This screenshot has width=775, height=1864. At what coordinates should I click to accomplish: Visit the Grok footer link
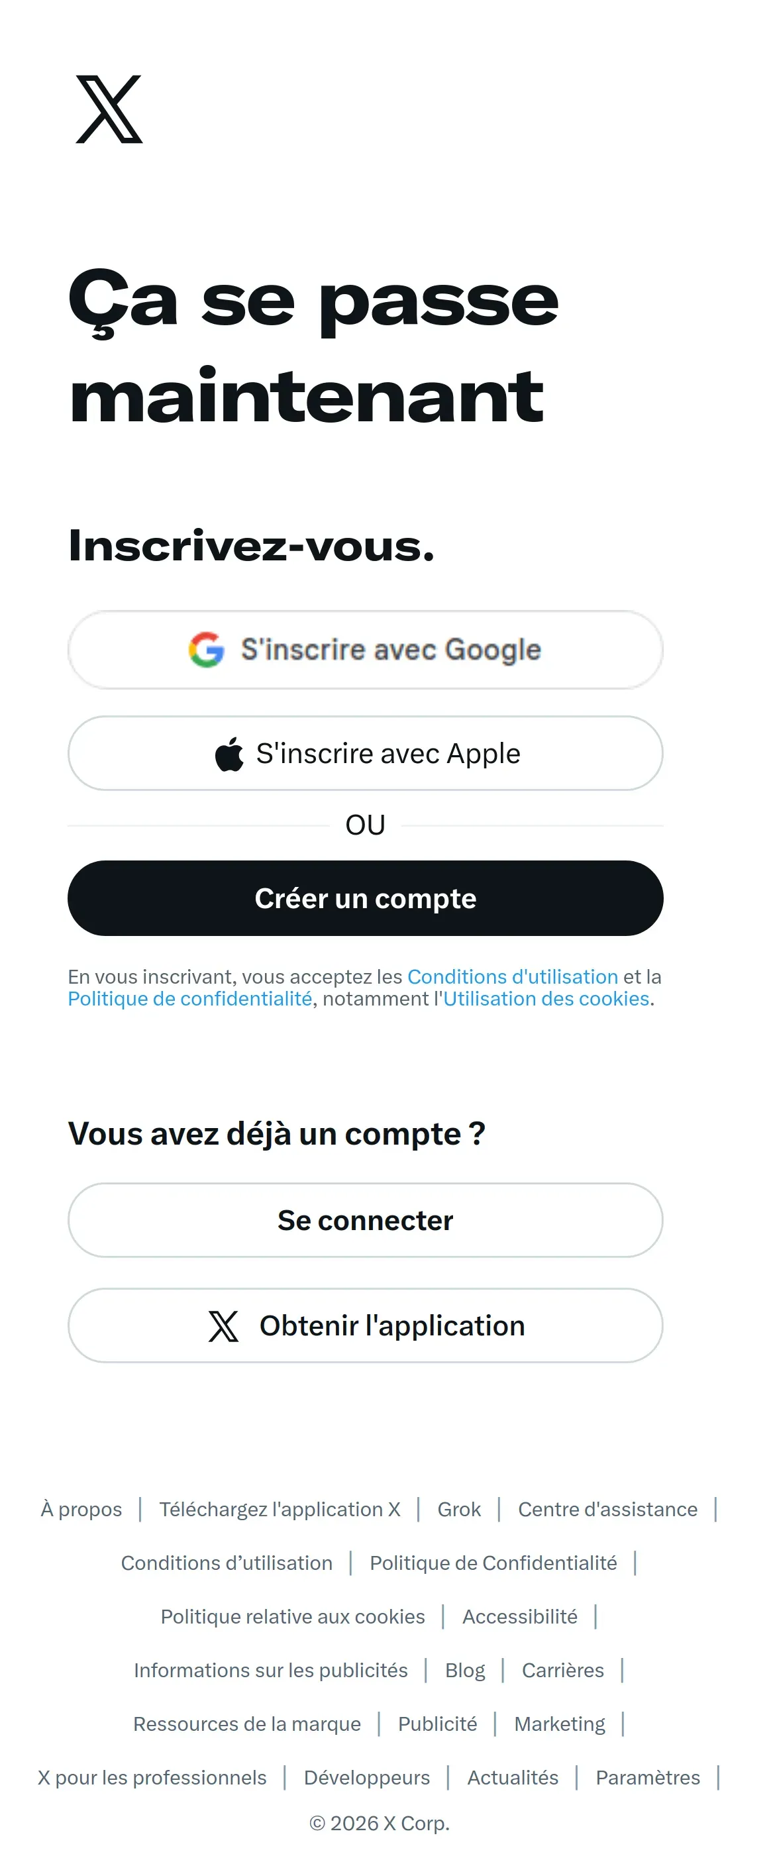coord(459,1510)
